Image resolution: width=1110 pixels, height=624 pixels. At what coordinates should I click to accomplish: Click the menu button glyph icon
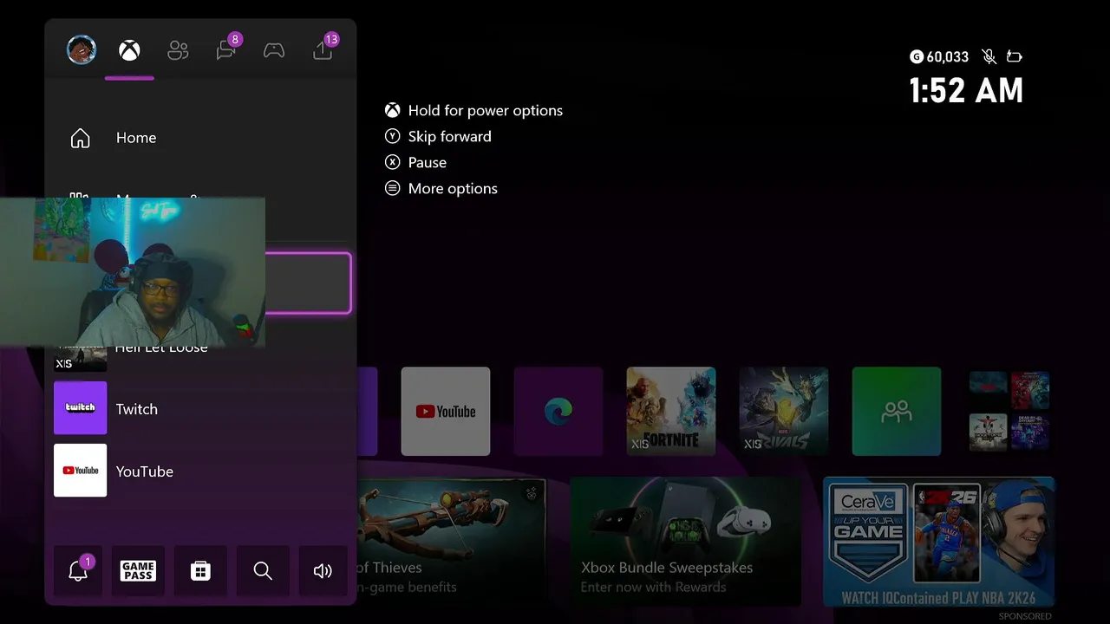[393, 188]
